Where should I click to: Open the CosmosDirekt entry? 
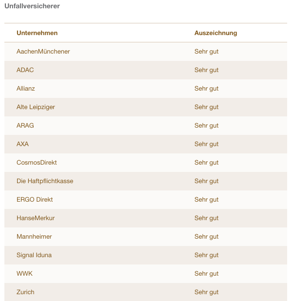(x=37, y=163)
